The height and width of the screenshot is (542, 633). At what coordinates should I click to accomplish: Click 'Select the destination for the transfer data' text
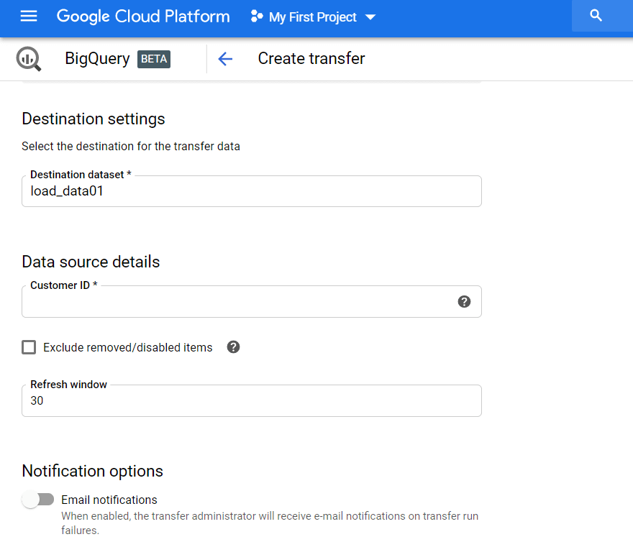click(x=131, y=146)
